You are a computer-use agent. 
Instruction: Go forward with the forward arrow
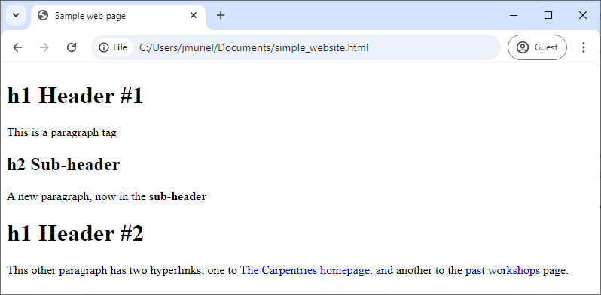tap(44, 47)
